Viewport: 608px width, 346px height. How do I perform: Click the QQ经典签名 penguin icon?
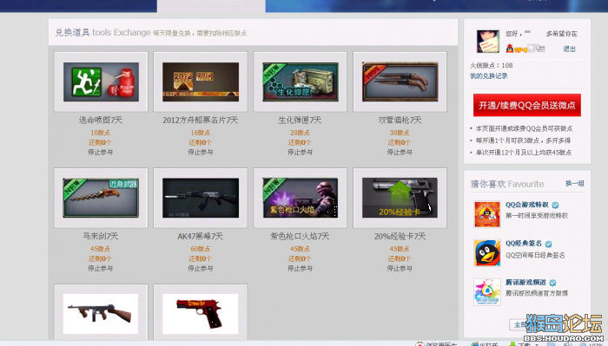(487, 253)
